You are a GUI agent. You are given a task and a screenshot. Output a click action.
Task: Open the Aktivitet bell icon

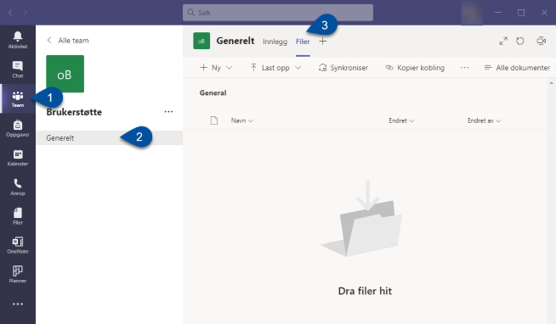[18, 40]
